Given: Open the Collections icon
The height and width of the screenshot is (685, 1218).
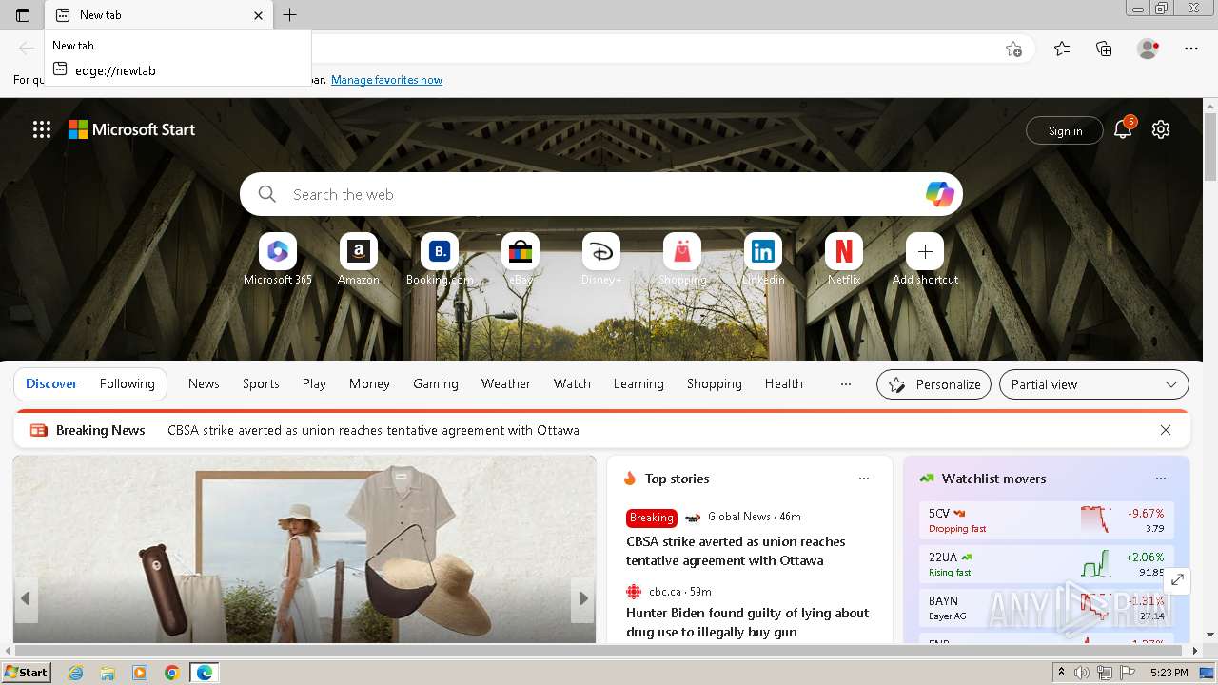Looking at the screenshot, I should click(1104, 49).
